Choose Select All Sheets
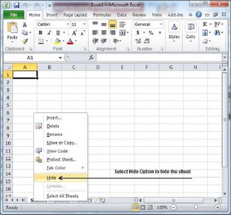Image resolution: width=231 pixels, height=215 pixels. pos(61,196)
